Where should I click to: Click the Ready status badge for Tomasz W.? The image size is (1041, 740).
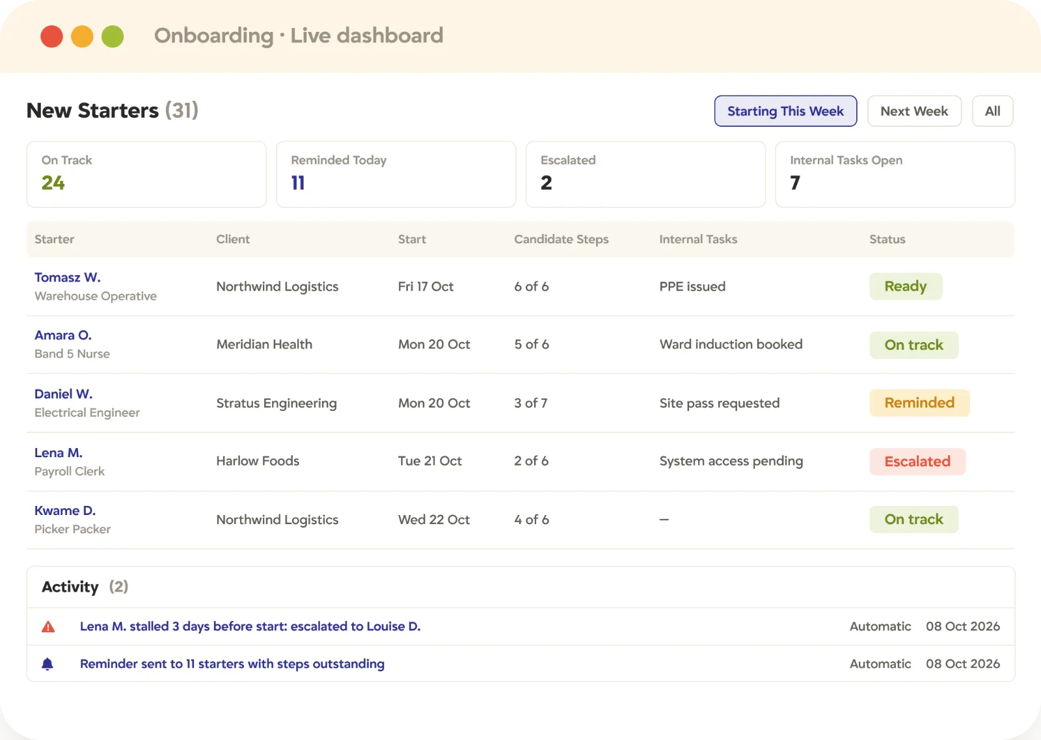pyautogui.click(x=906, y=287)
